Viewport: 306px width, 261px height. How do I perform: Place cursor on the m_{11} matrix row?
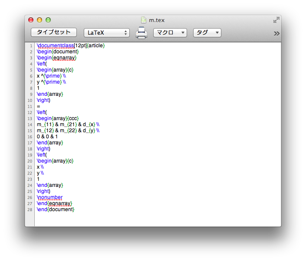click(68, 124)
